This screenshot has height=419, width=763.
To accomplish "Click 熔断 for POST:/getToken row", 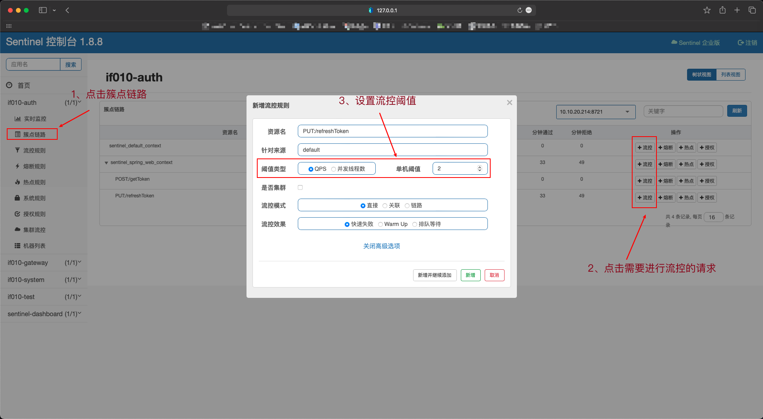I will 666,181.
